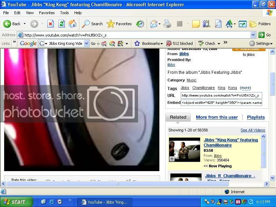The image size is (276, 207).
Task: Open the Favorites menu
Action: pyautogui.click(x=47, y=13)
